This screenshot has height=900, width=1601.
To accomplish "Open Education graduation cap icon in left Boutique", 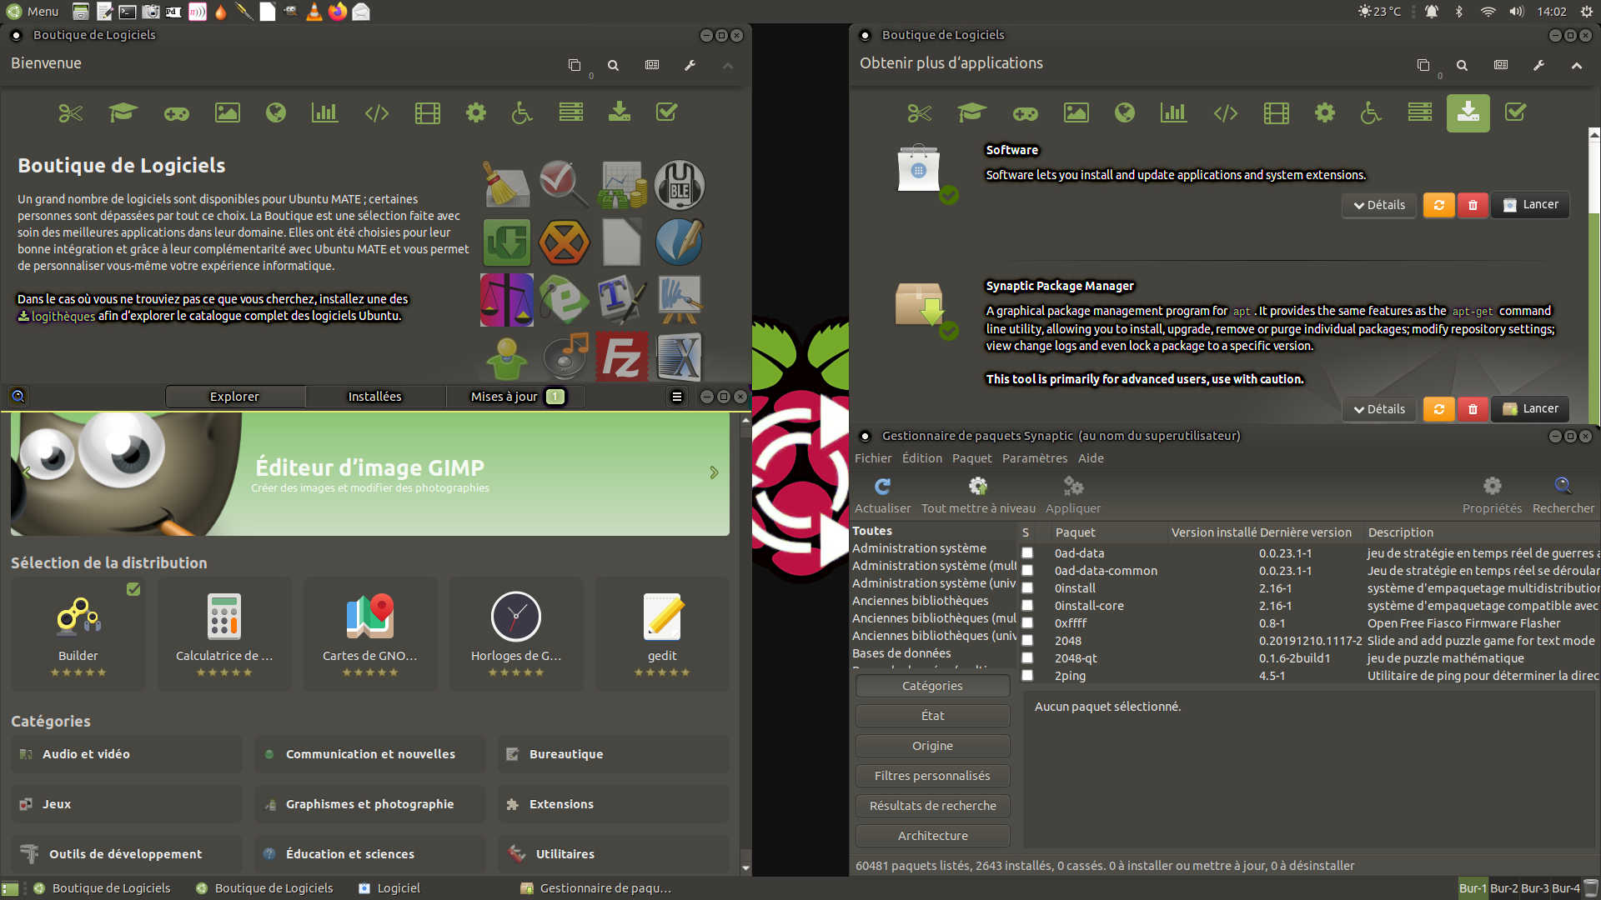I will click(123, 112).
